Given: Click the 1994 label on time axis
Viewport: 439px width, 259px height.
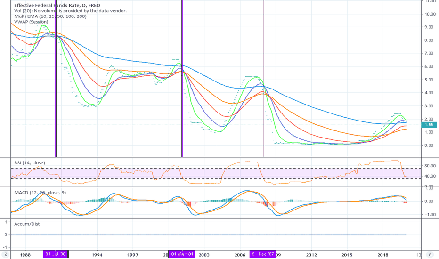Looking at the screenshot, I should pyautogui.click(x=97, y=255).
